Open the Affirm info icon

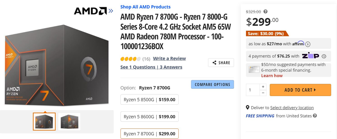308,44
